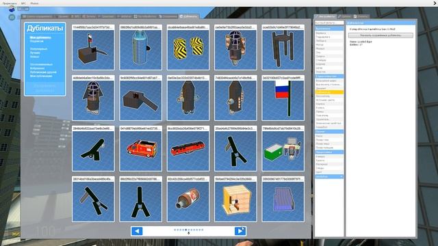The height and width of the screenshot is (246, 438).
Task: Select the caged capsule dupe titled 4d8deb
Action: (x=93, y=98)
